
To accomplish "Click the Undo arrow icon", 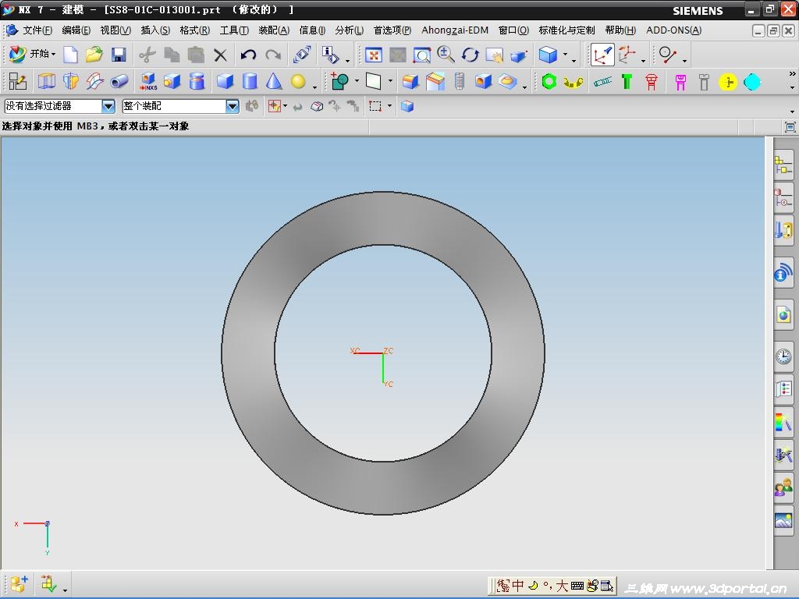I will (x=248, y=55).
